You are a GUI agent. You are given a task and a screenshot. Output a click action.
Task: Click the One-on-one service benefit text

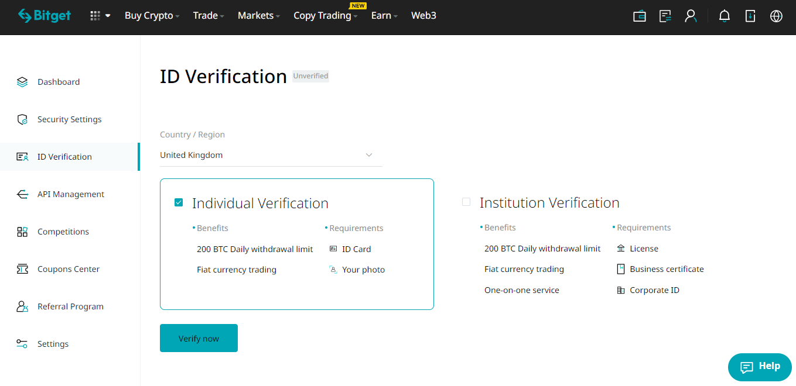click(x=522, y=290)
